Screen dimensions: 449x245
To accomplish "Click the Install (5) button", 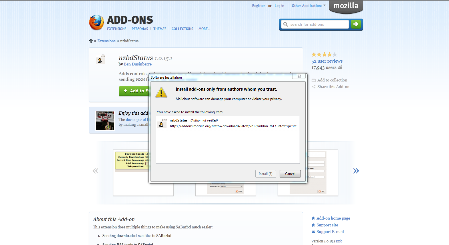I will 266,174.
